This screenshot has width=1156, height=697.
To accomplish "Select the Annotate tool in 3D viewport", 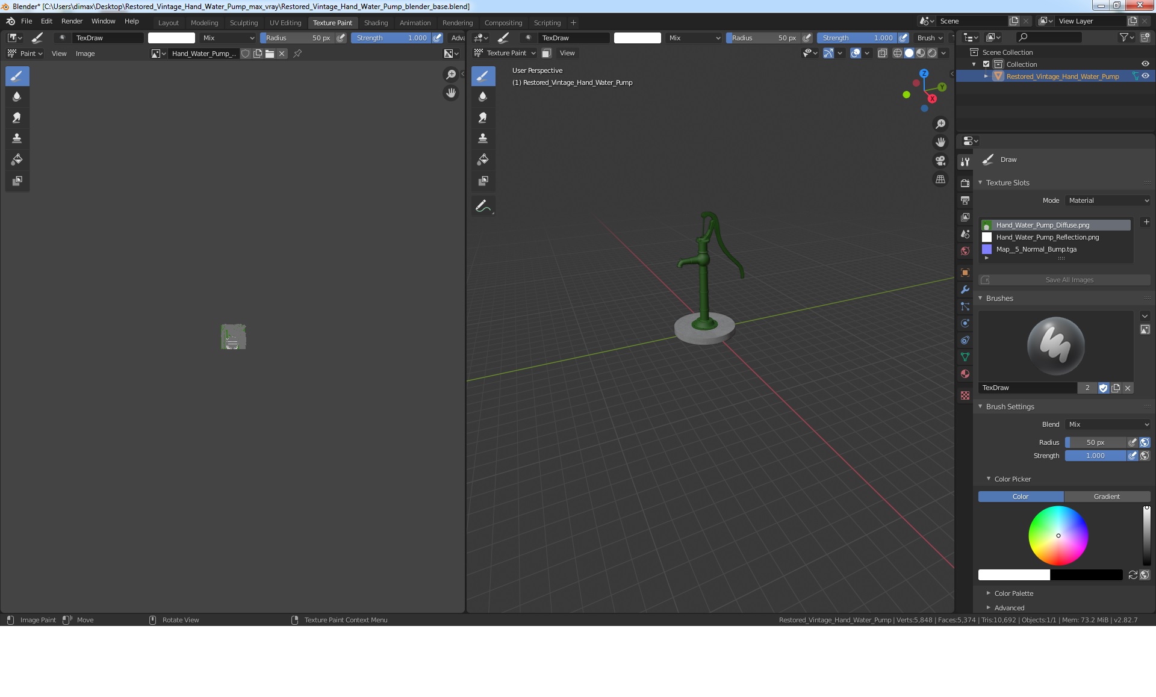I will pyautogui.click(x=483, y=206).
